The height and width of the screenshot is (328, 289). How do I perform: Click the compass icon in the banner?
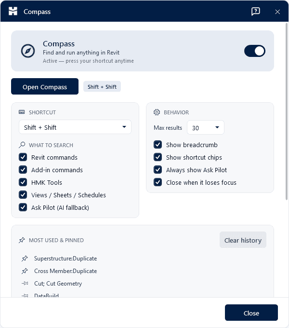[28, 51]
